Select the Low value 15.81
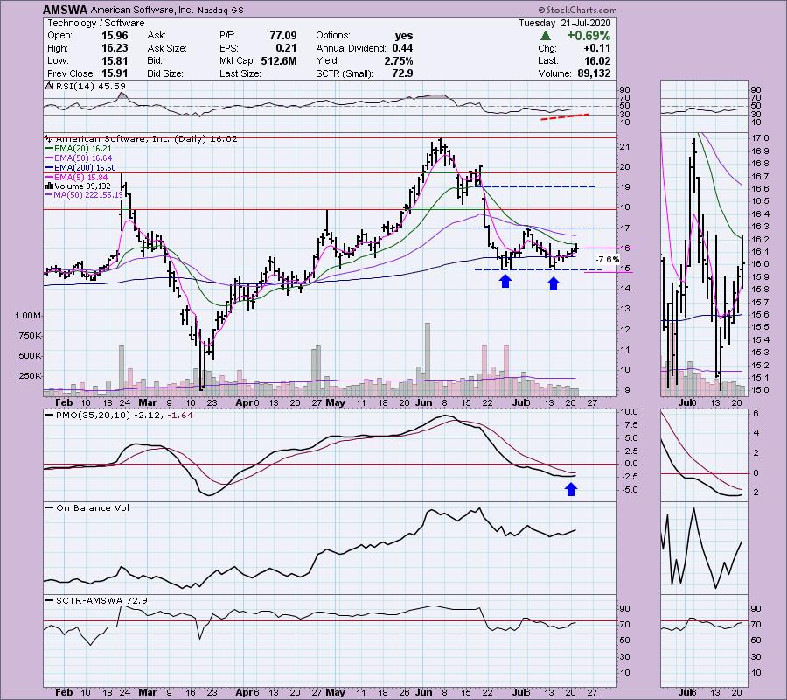 (115, 60)
